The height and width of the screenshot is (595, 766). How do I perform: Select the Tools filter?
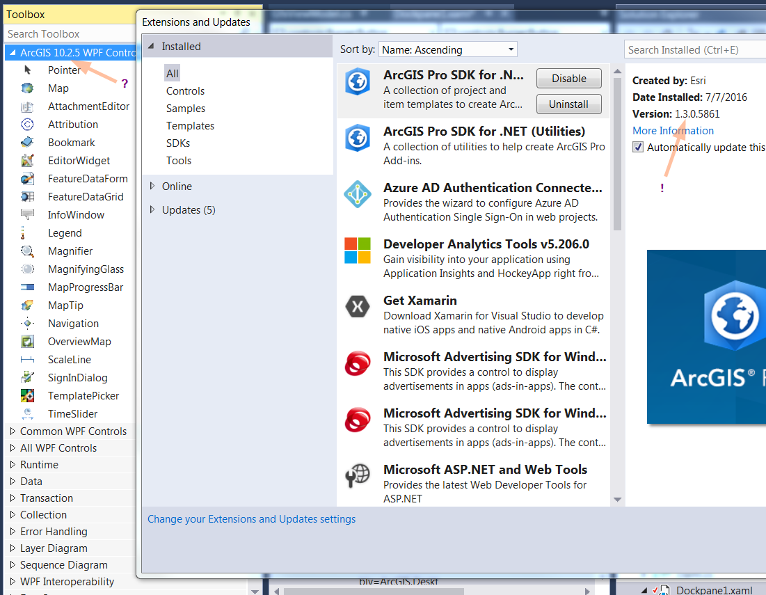tap(179, 160)
